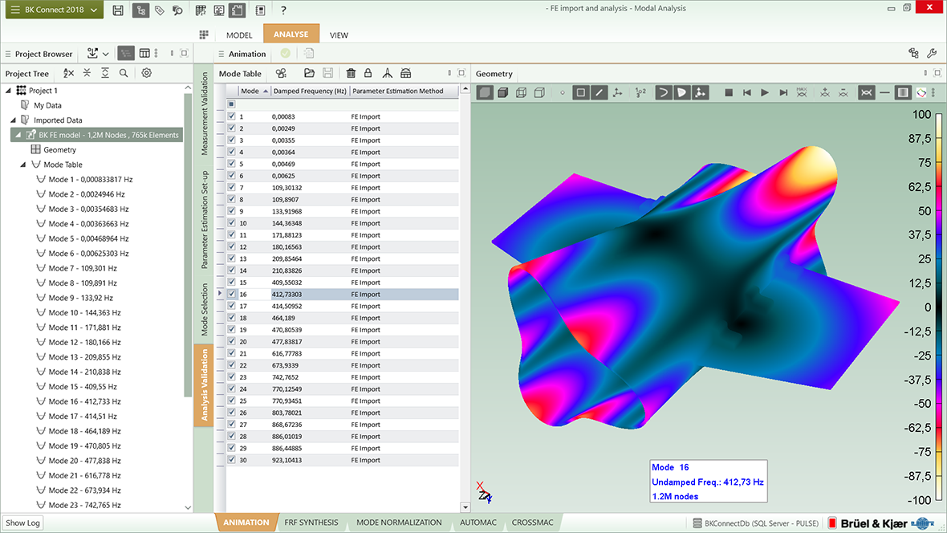Delete selected modes using the trash icon
The image size is (947, 541).
click(x=351, y=73)
